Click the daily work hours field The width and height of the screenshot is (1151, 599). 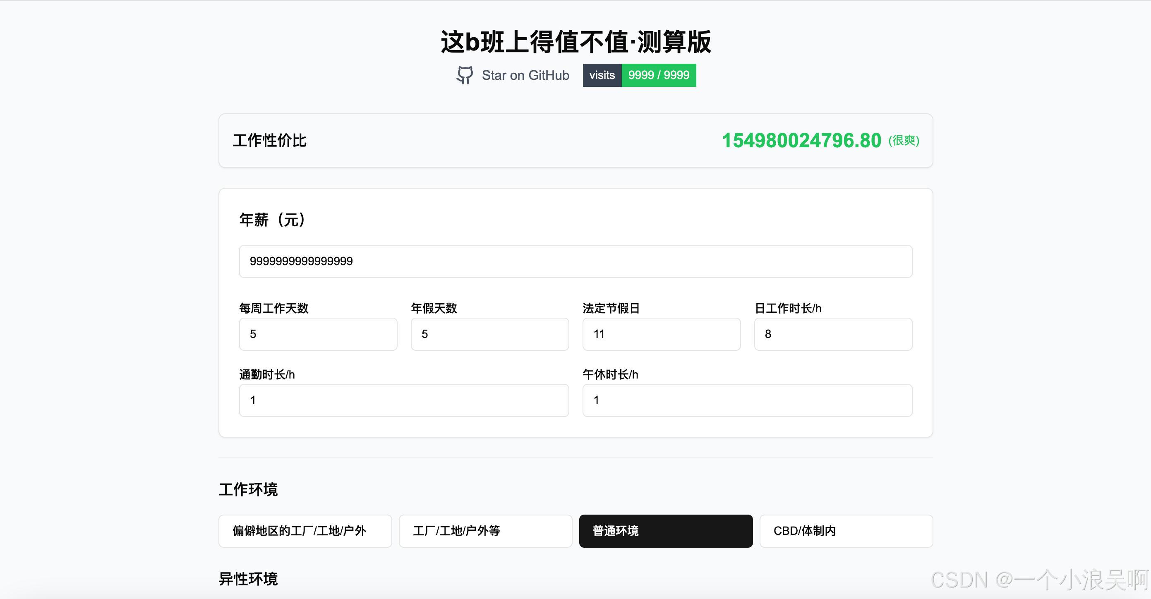click(x=832, y=334)
